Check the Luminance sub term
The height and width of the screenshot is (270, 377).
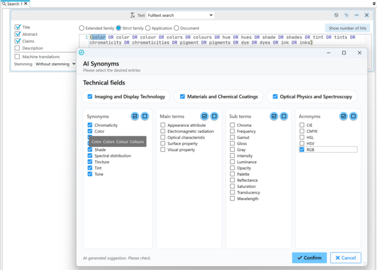point(233,162)
